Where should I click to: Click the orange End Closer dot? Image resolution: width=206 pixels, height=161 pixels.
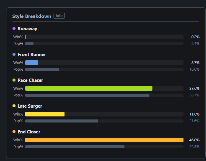tap(14, 132)
